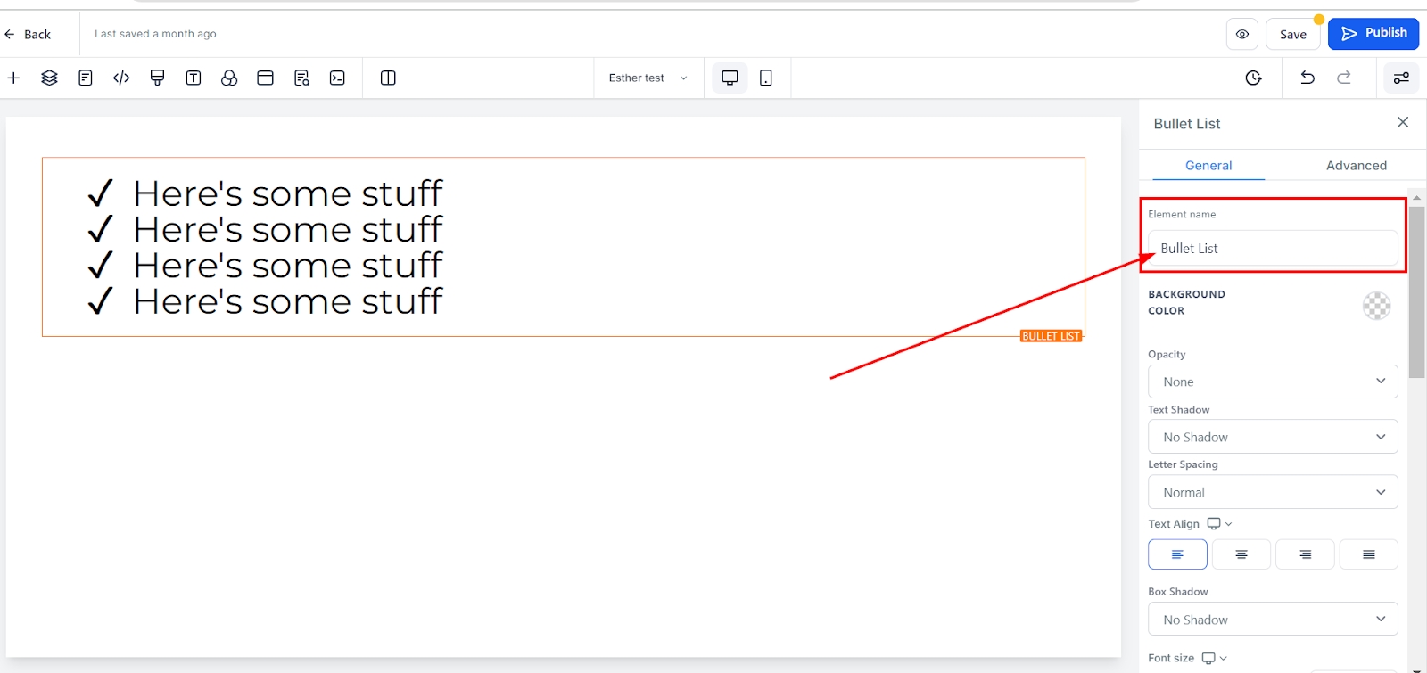The image size is (1427, 673).
Task: Open the typography T icon
Action: coord(193,78)
